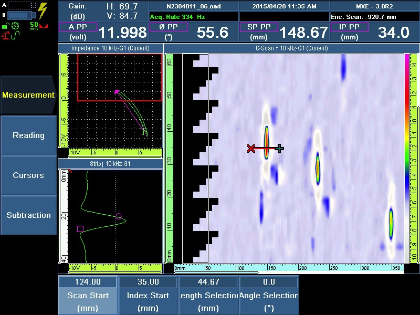
Task: Click the yellow lightning power icon
Action: click(x=43, y=10)
